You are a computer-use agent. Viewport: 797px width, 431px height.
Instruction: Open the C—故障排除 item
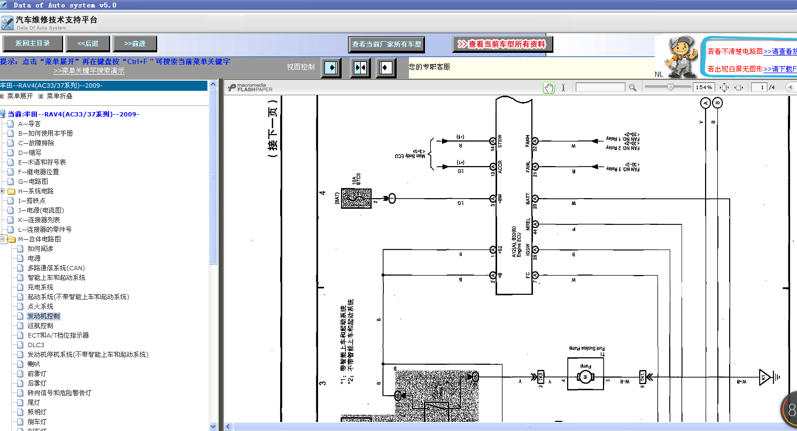(x=36, y=143)
